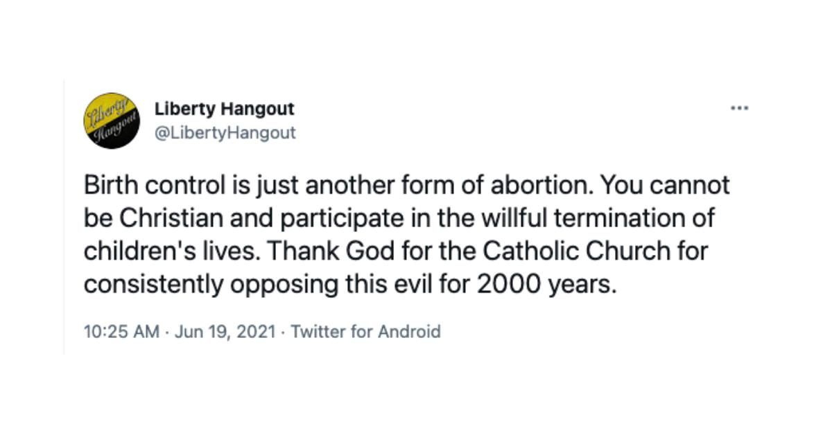Visit the @LibertyHangout handle link
This screenshot has width=832, height=435.
click(x=225, y=132)
